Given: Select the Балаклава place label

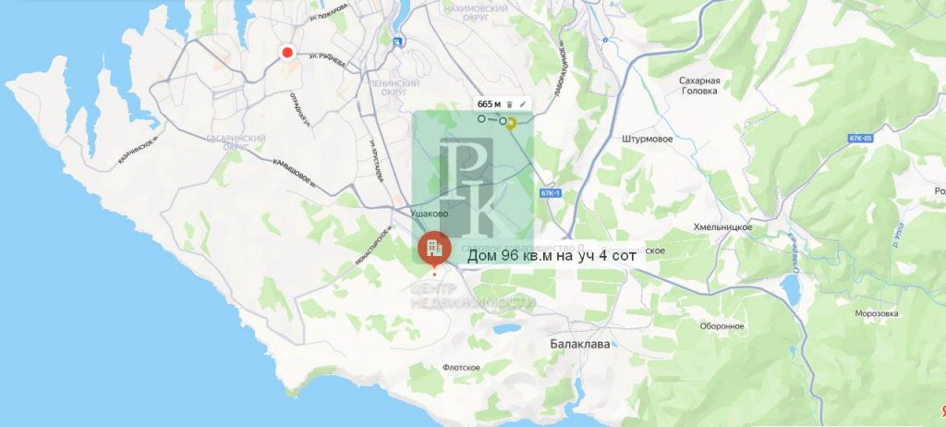Looking at the screenshot, I should [580, 344].
